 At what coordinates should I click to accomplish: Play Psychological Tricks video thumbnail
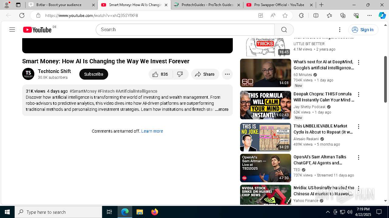pos(266,47)
